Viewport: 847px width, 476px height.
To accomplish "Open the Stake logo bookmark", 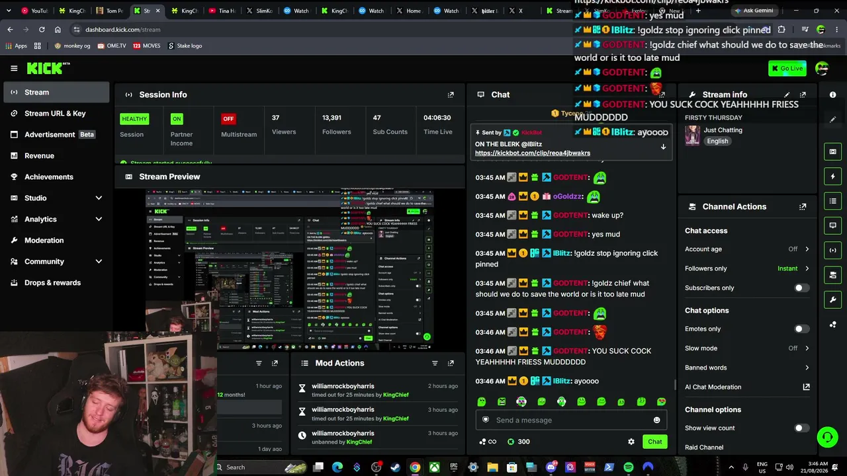I will (x=185, y=46).
